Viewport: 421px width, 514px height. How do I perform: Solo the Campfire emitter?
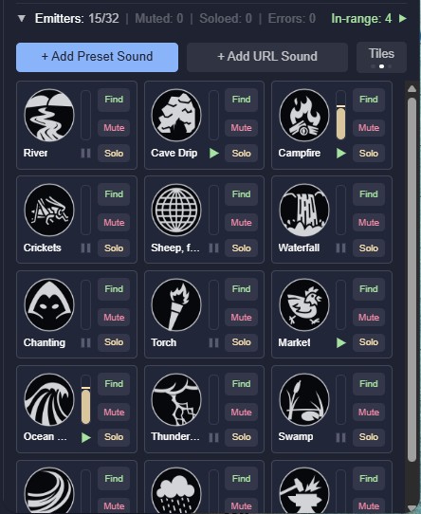[x=369, y=153]
